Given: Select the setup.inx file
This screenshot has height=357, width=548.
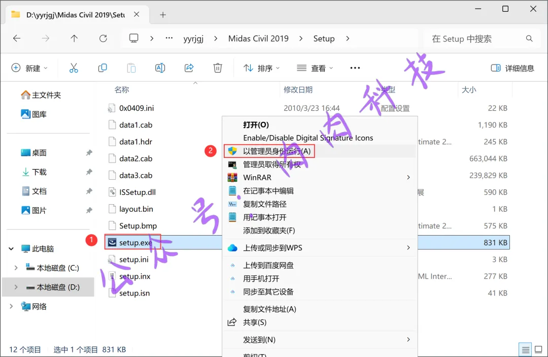Looking at the screenshot, I should click(134, 276).
